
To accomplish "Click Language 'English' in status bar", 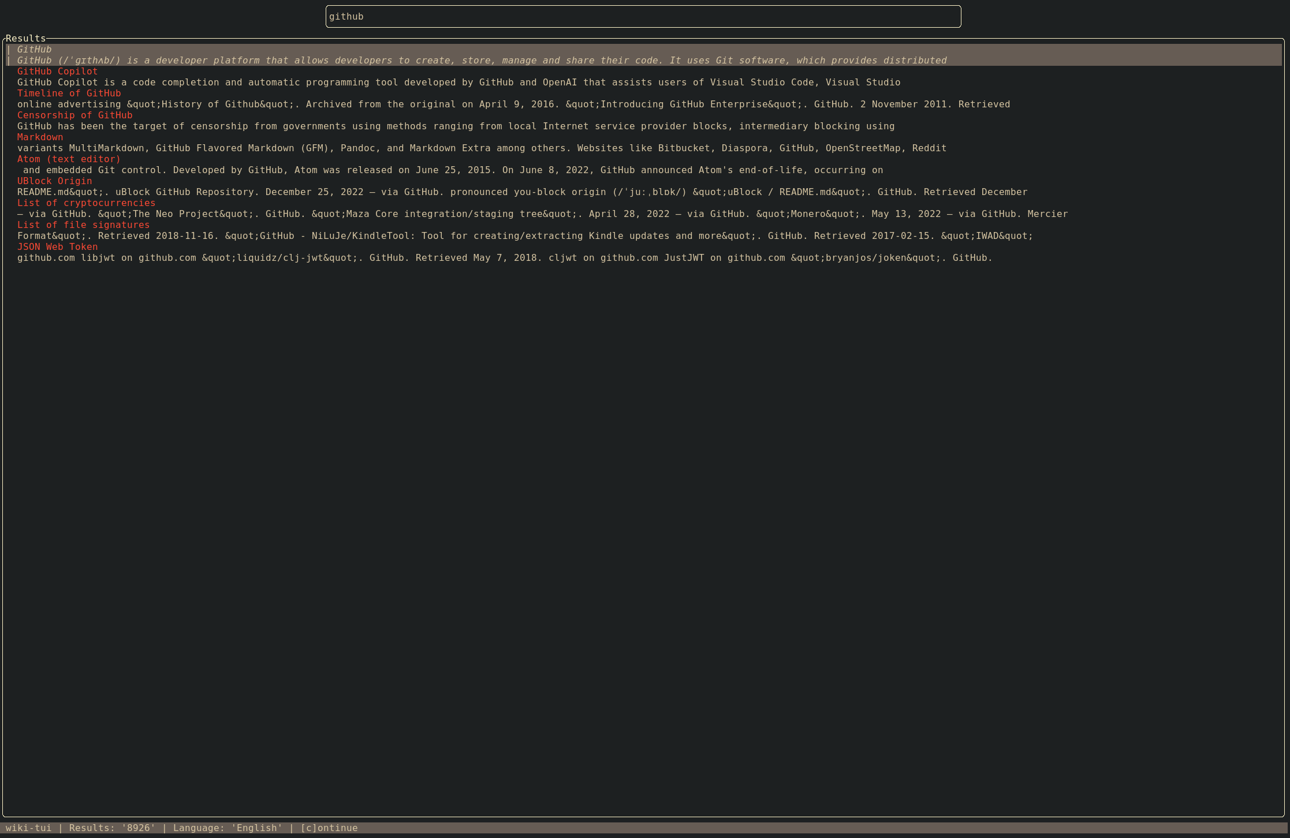I will coord(228,828).
